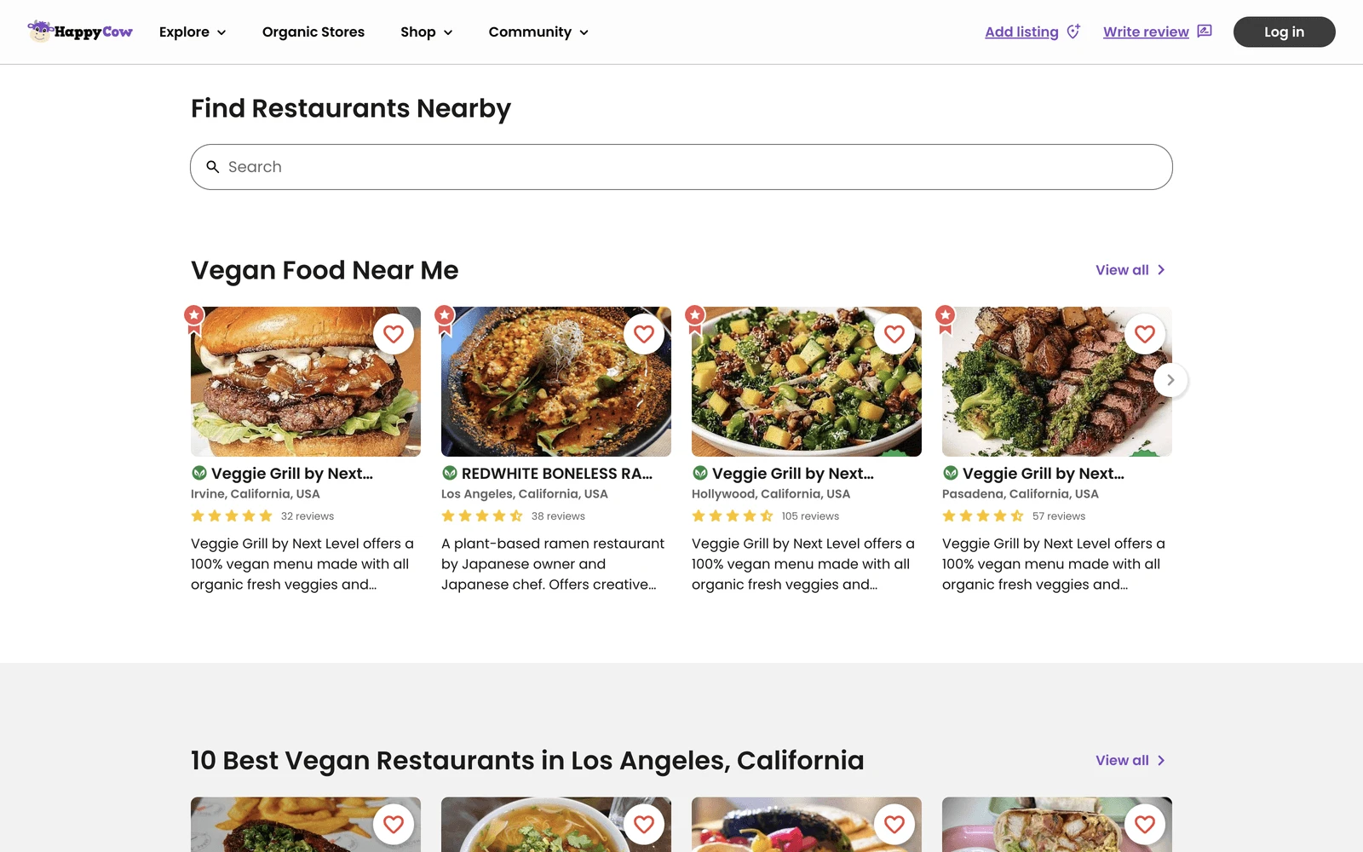Viewport: 1363px width, 852px height.
Task: Favorite the Pasadena Veggie Grill heart
Action: [1145, 334]
